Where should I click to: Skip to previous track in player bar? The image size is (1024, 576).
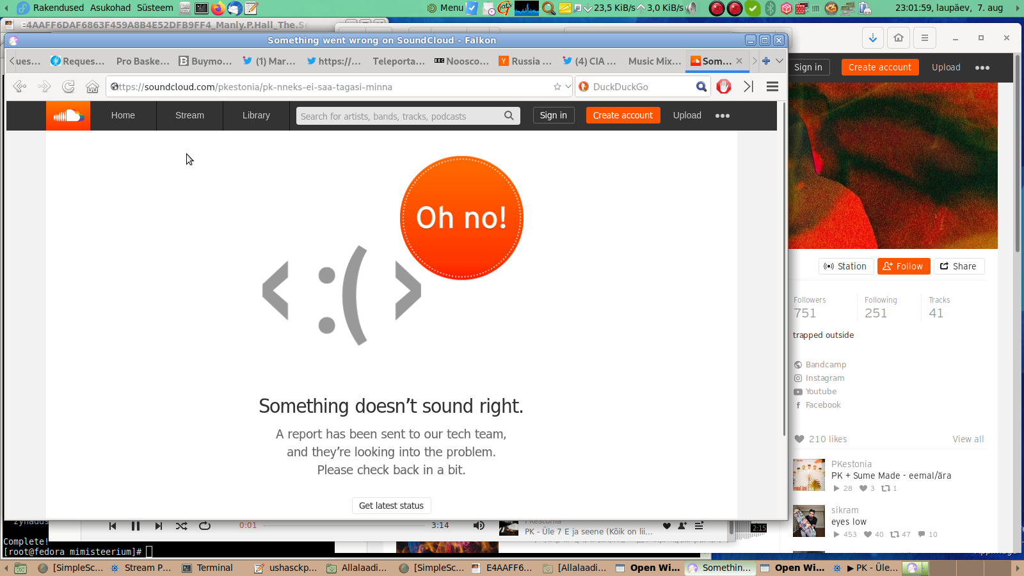[x=113, y=526]
